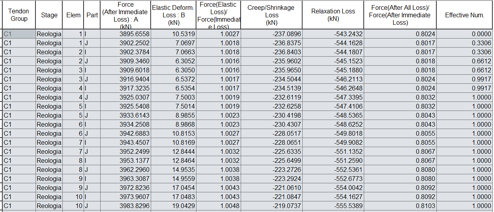Viewport: 494px width, 212px height.
Task: Select the Stage column header
Action: 49,15
